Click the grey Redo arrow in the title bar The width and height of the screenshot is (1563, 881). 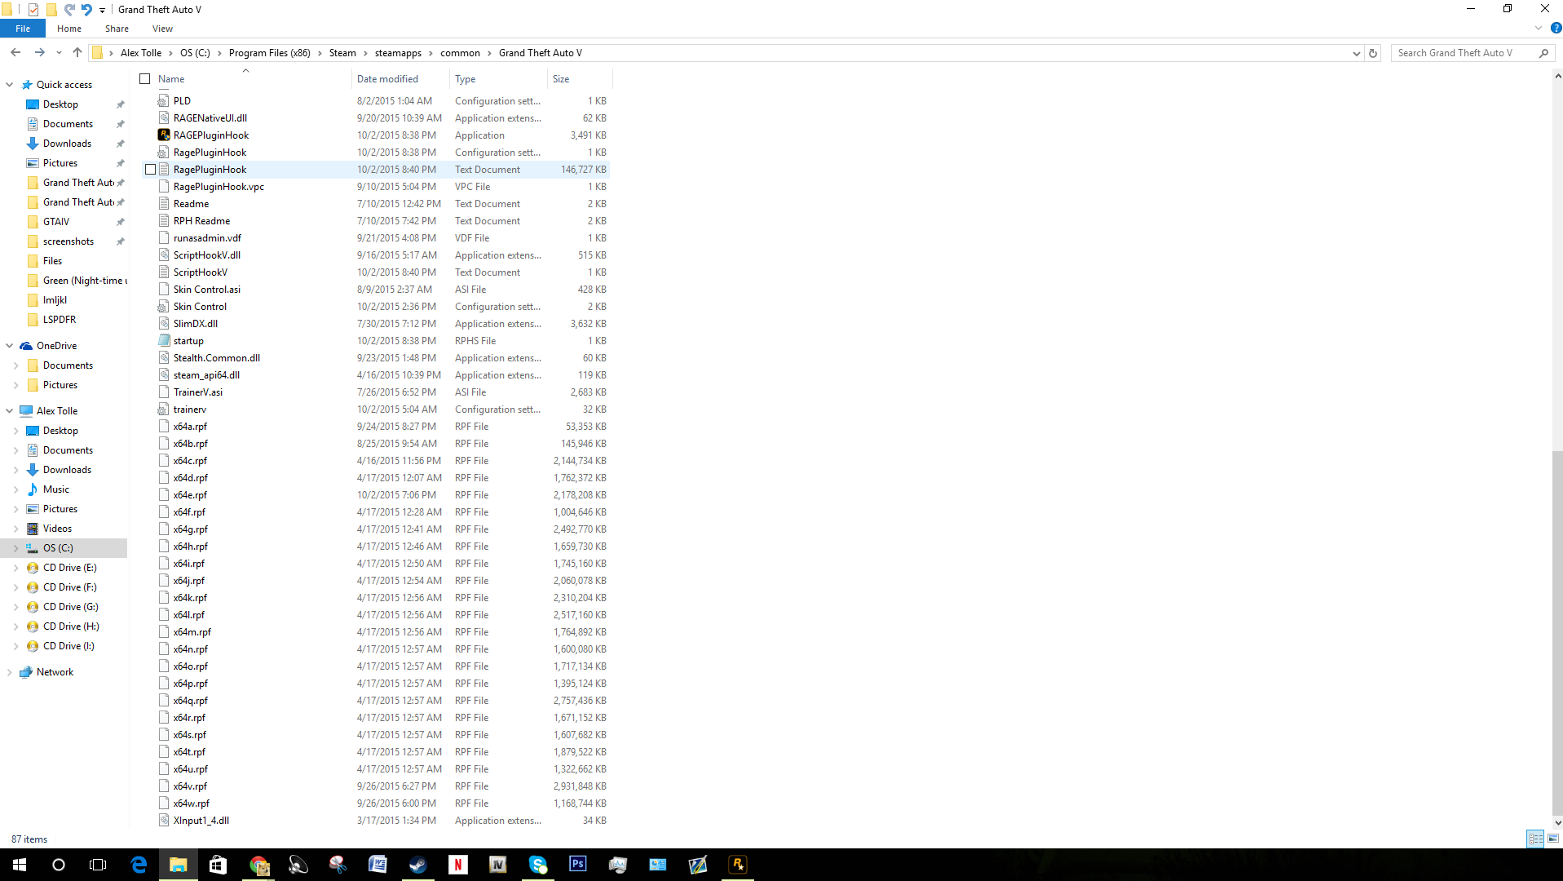coord(69,10)
